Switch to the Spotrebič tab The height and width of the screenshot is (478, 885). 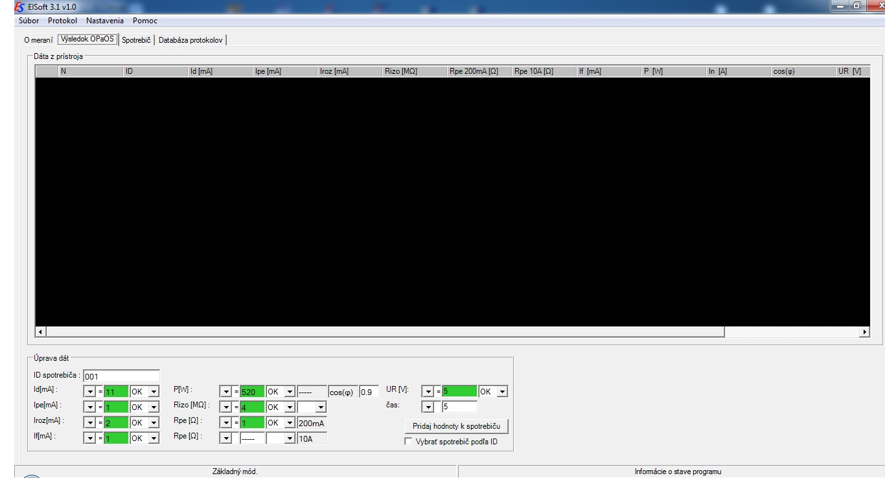[x=136, y=40]
